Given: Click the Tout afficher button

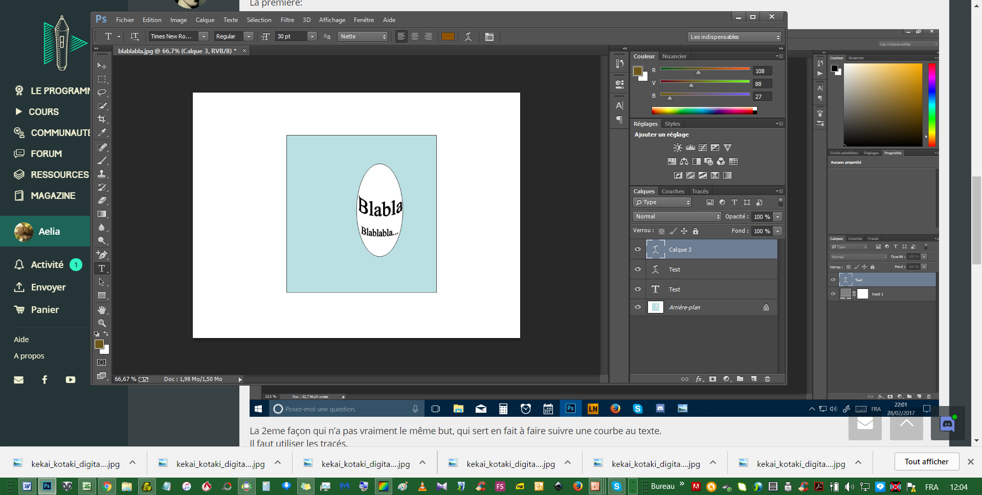Looking at the screenshot, I should click(926, 461).
